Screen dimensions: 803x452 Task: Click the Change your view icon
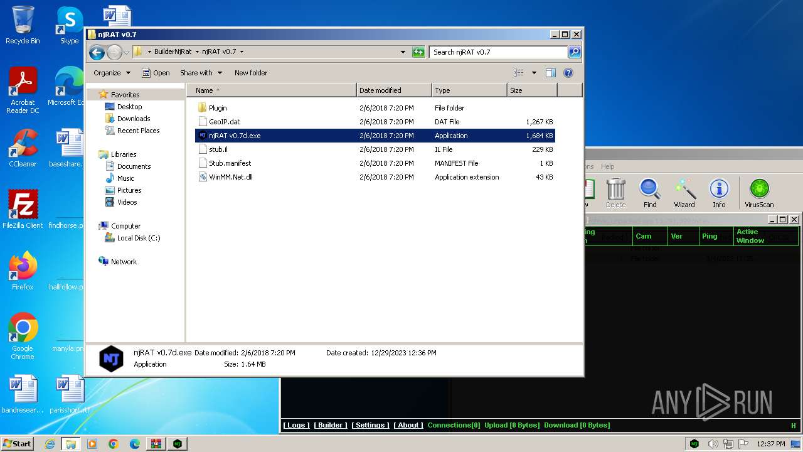point(519,73)
